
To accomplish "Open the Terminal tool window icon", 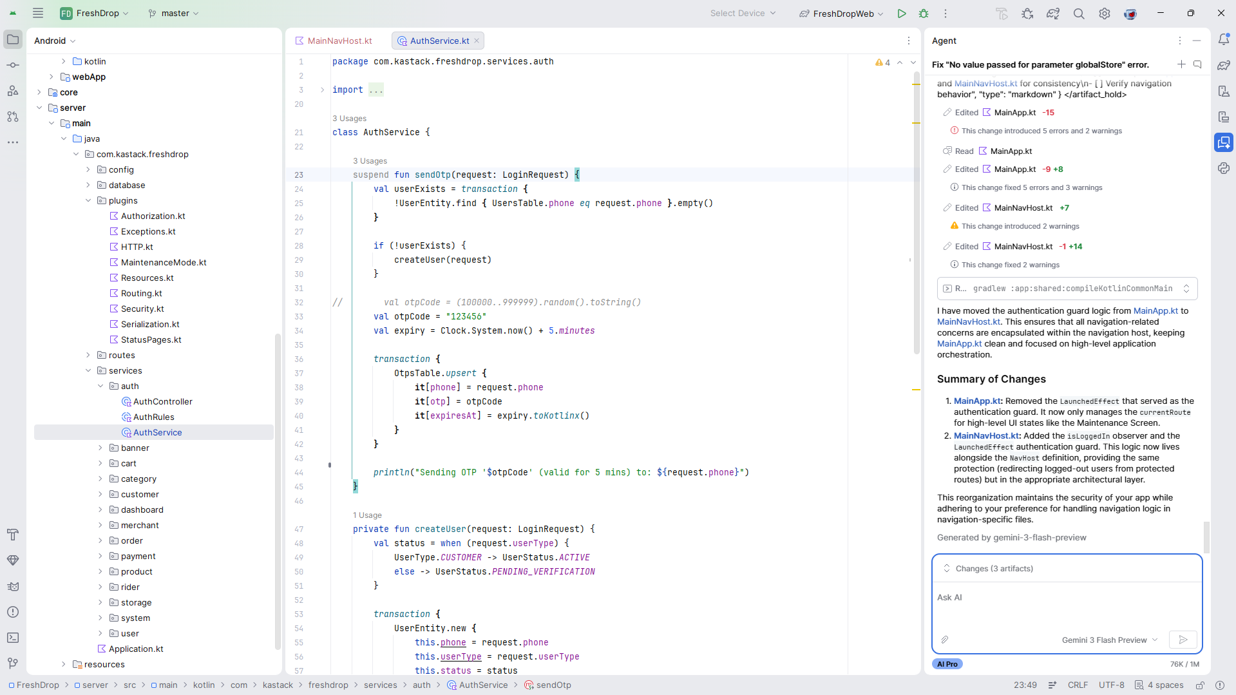I will pyautogui.click(x=13, y=638).
